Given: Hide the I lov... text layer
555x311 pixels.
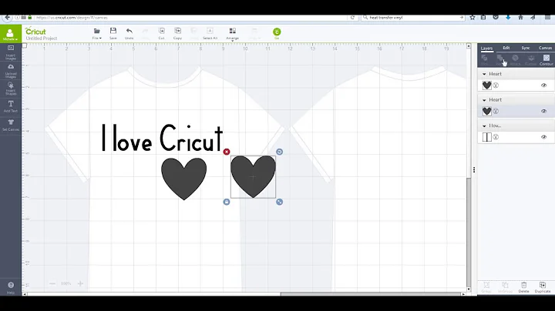Looking at the screenshot, I should pyautogui.click(x=543, y=137).
